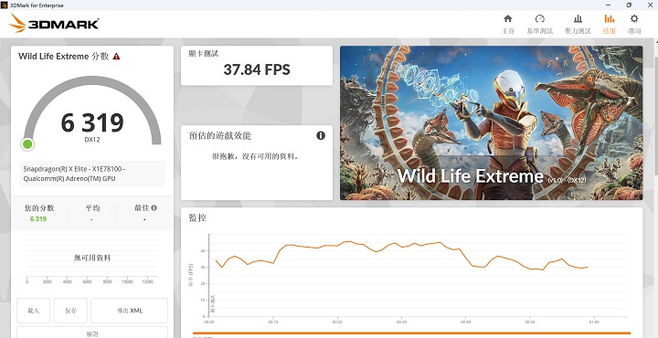Click the Export XML button

129,311
